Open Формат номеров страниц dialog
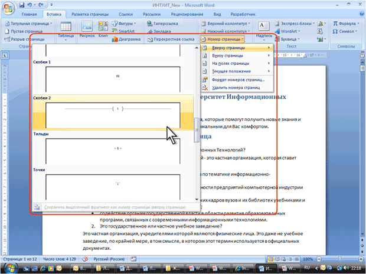 237,80
